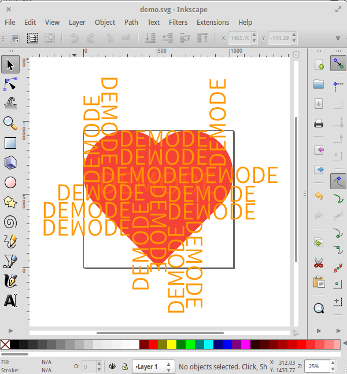Open the Path menu
Image resolution: width=347 pixels, height=374 pixels.
[x=131, y=23]
